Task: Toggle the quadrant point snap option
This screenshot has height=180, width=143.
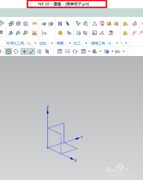Action: click(x=16, y=51)
